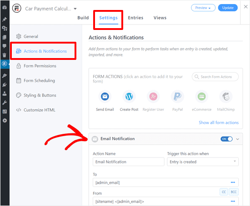250x206 pixels.
Task: Choose the PayPal form action icon
Action: [177, 97]
